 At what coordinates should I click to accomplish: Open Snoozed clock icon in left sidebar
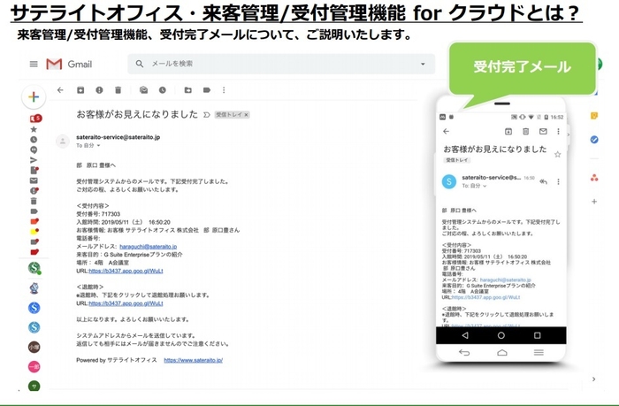pyautogui.click(x=34, y=140)
